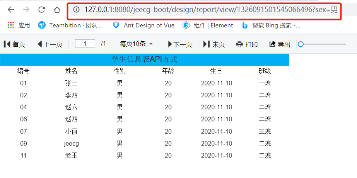Click the number cell 01
Screen dimensions: 357x178
(24, 83)
